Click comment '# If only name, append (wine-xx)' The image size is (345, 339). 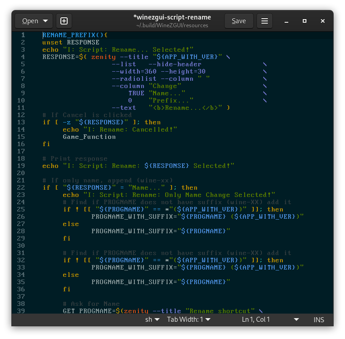(x=108, y=180)
